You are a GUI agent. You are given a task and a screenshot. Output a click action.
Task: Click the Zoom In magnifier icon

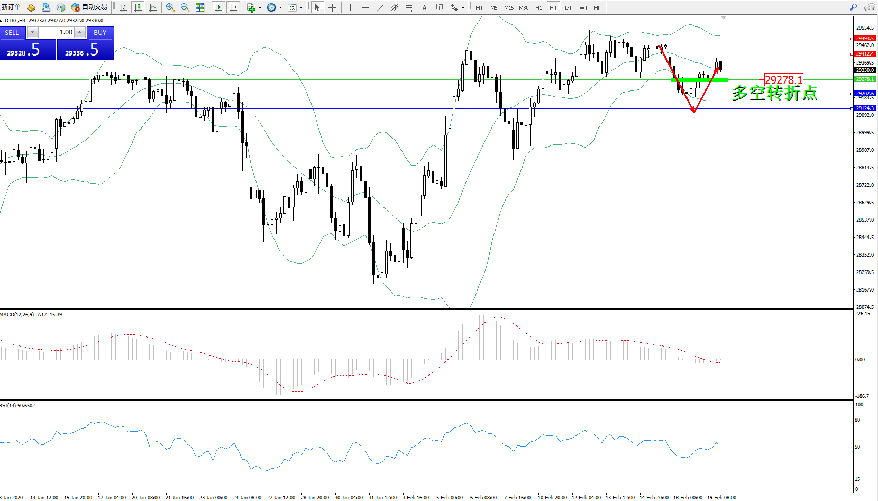coord(170,7)
